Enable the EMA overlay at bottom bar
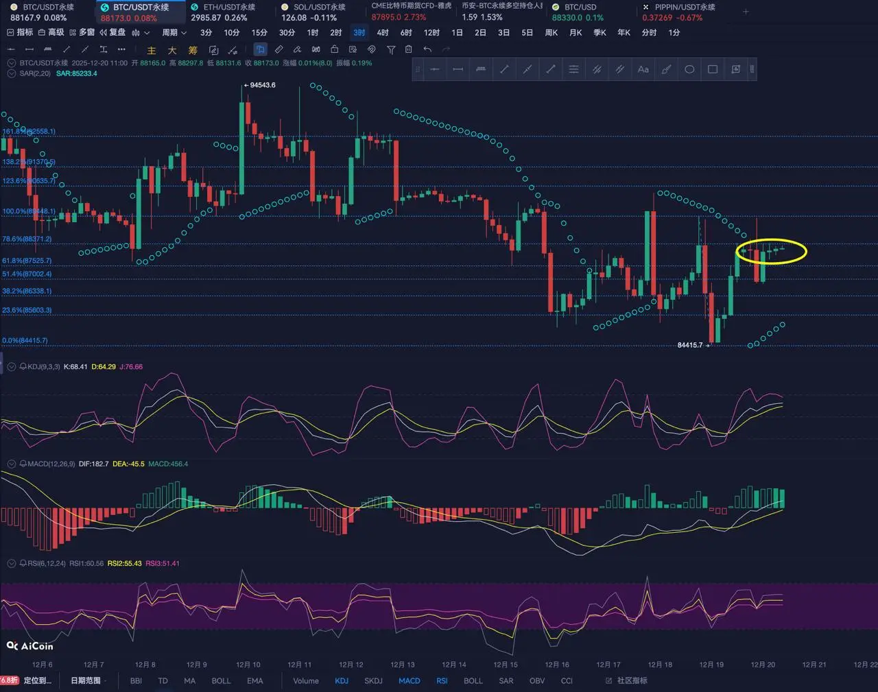 pos(255,680)
